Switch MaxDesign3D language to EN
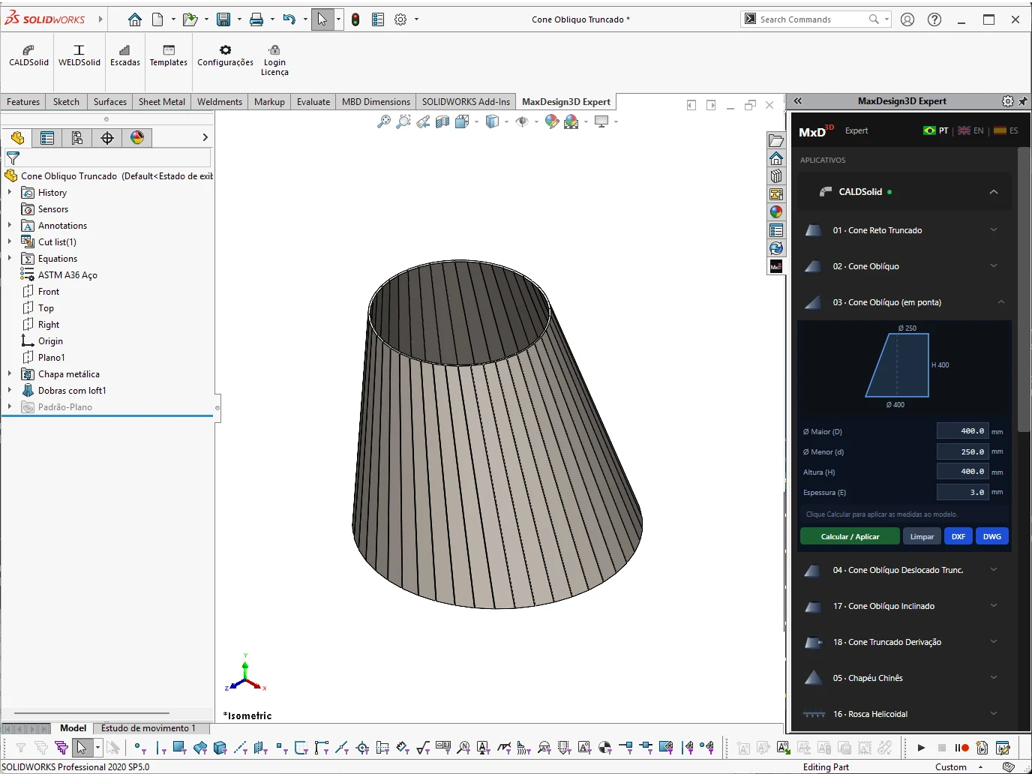The image size is (1032, 774). pyautogui.click(x=971, y=130)
